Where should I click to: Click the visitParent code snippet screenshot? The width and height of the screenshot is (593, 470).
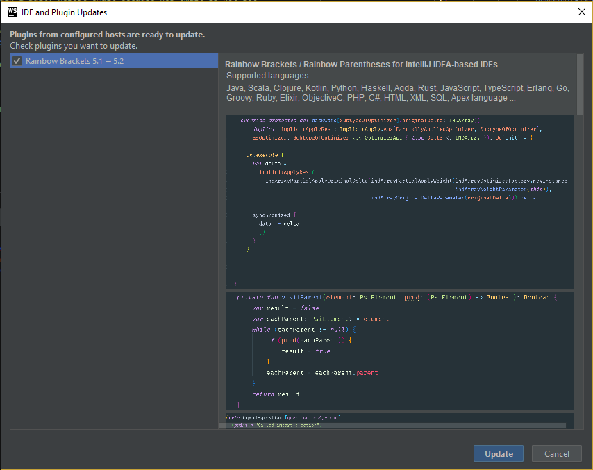coord(399,351)
